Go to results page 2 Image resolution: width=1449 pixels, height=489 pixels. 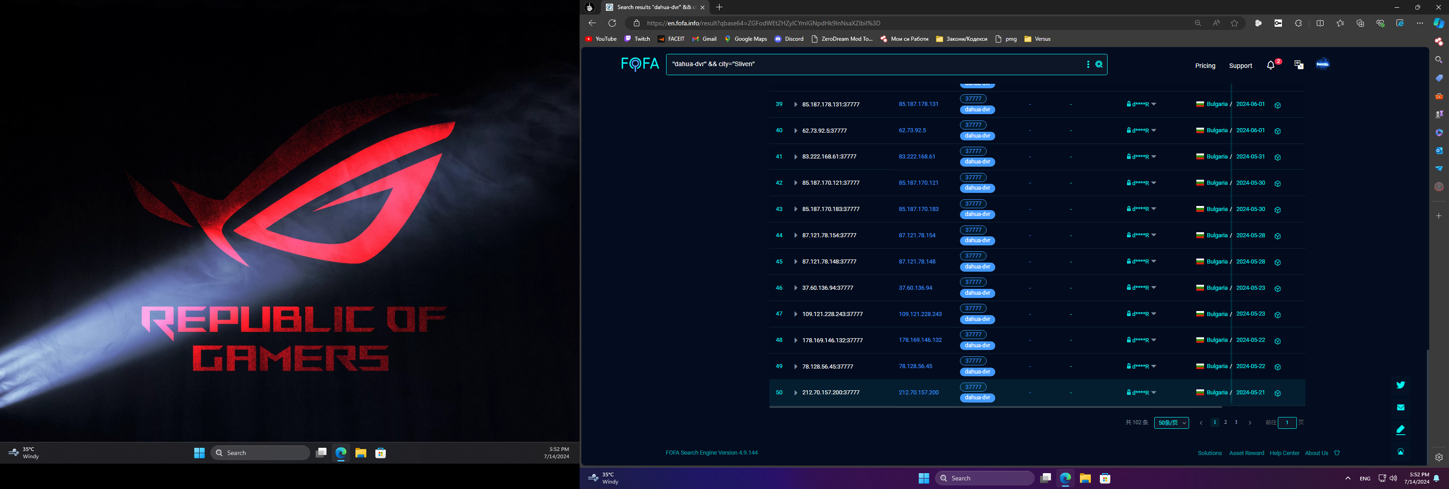click(1225, 422)
